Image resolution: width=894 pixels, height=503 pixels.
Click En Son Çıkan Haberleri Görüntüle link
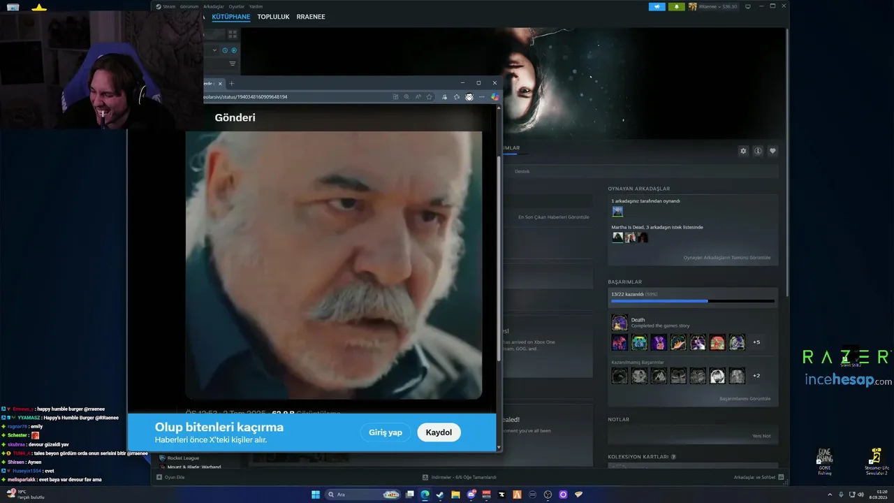tap(554, 217)
